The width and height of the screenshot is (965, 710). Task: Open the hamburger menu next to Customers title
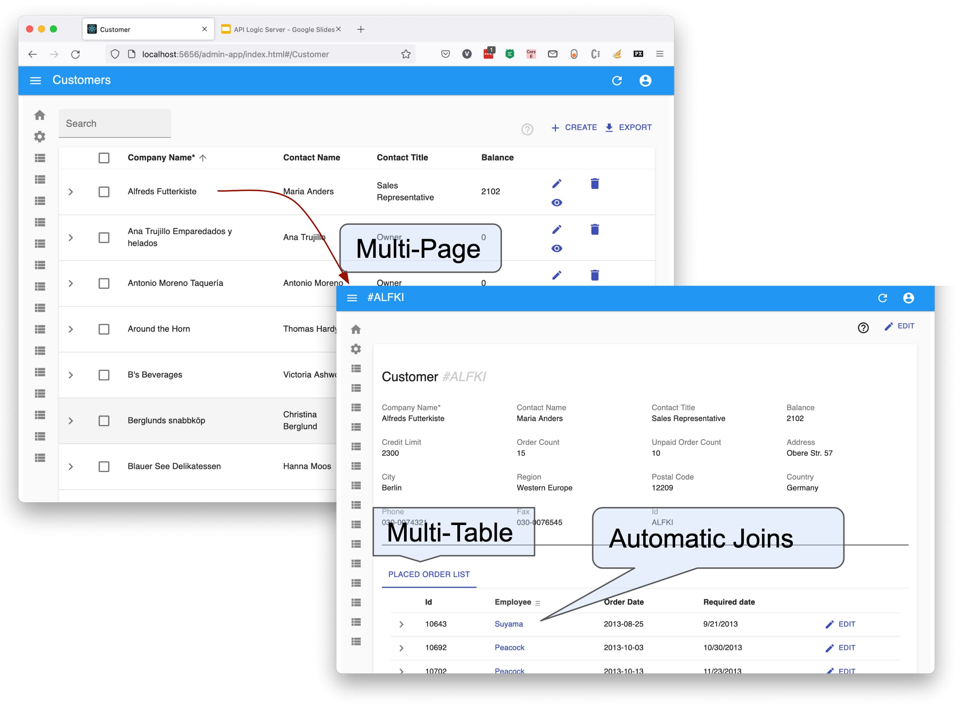point(35,81)
